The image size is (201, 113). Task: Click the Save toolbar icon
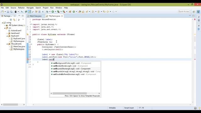click(8, 12)
